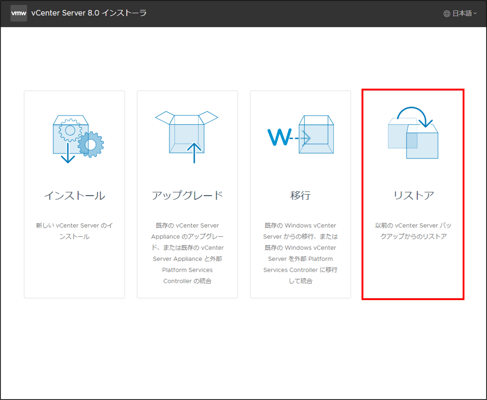The image size is (487, 400).
Task: Select the アップグレード card title
Action: [x=187, y=195]
